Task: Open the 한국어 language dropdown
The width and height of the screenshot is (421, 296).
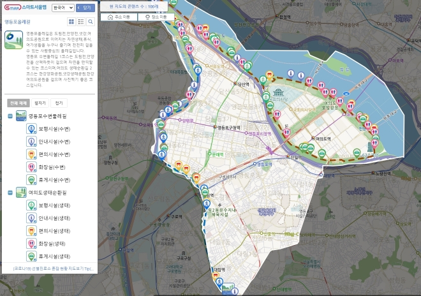Action: pos(63,8)
